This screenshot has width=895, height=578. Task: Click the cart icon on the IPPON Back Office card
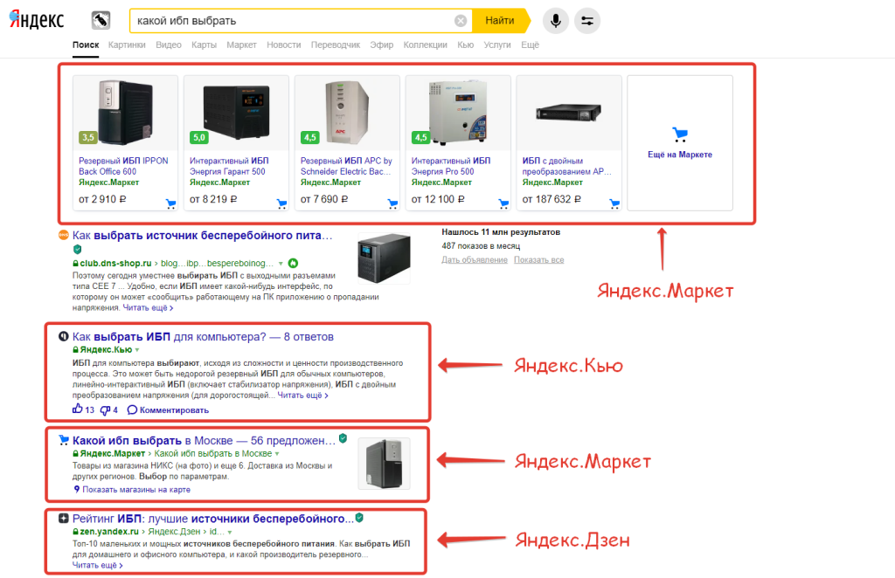click(170, 203)
